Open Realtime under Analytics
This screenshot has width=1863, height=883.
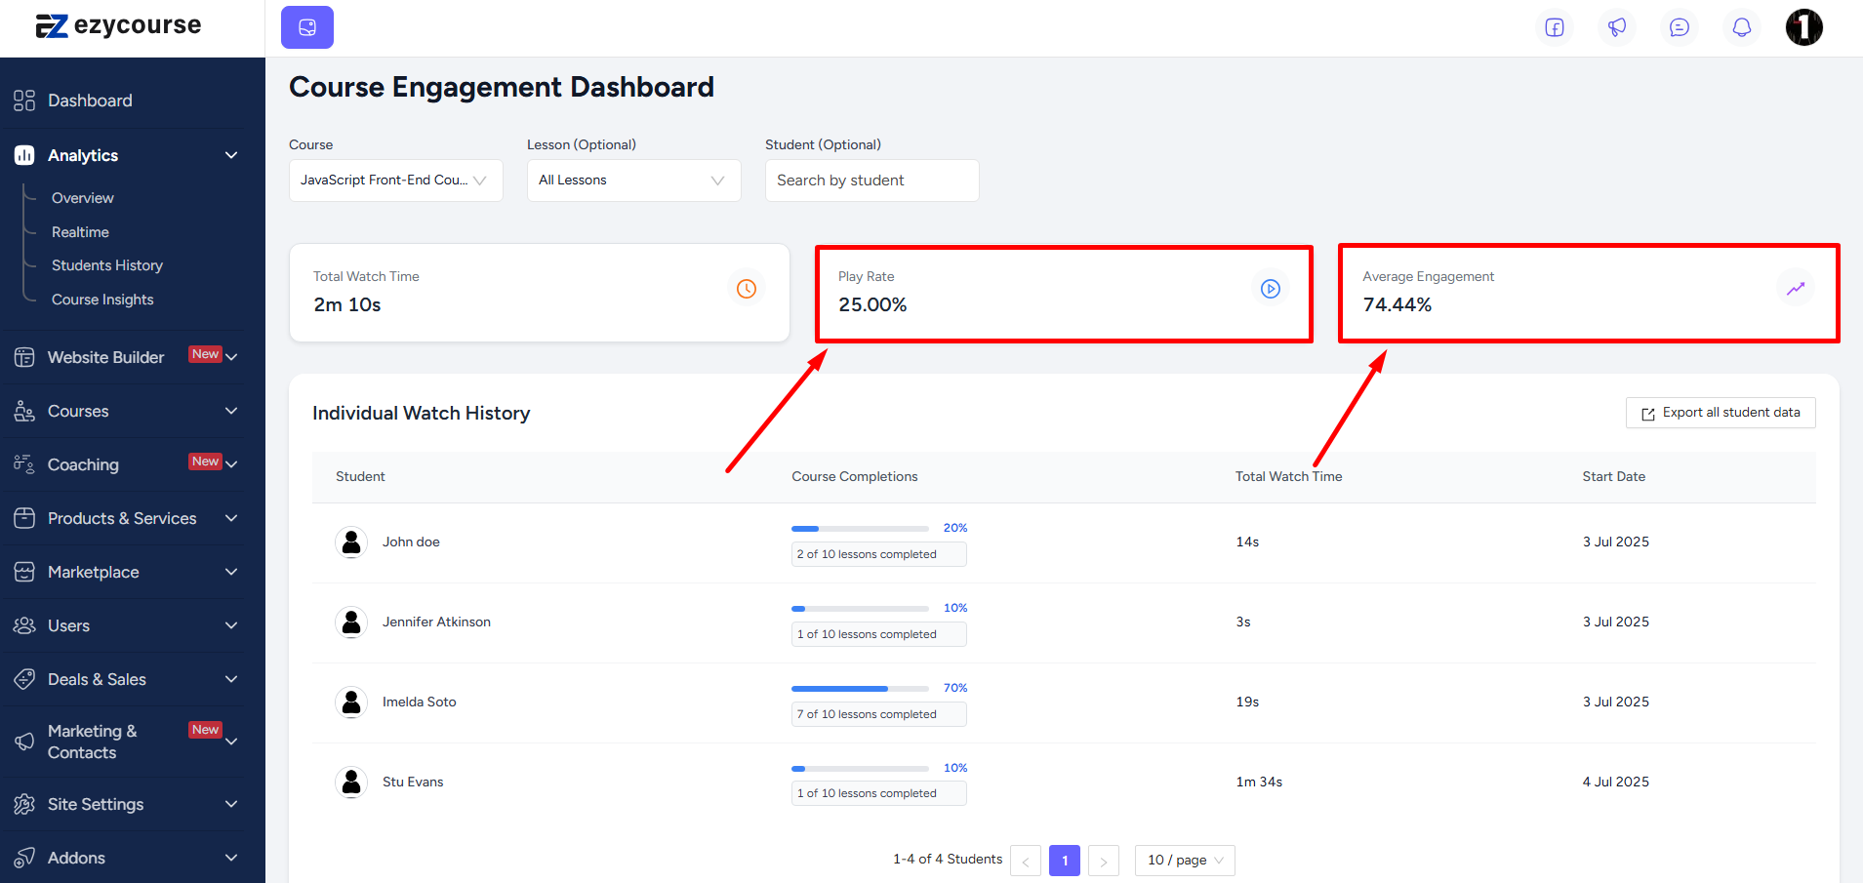pos(80,232)
